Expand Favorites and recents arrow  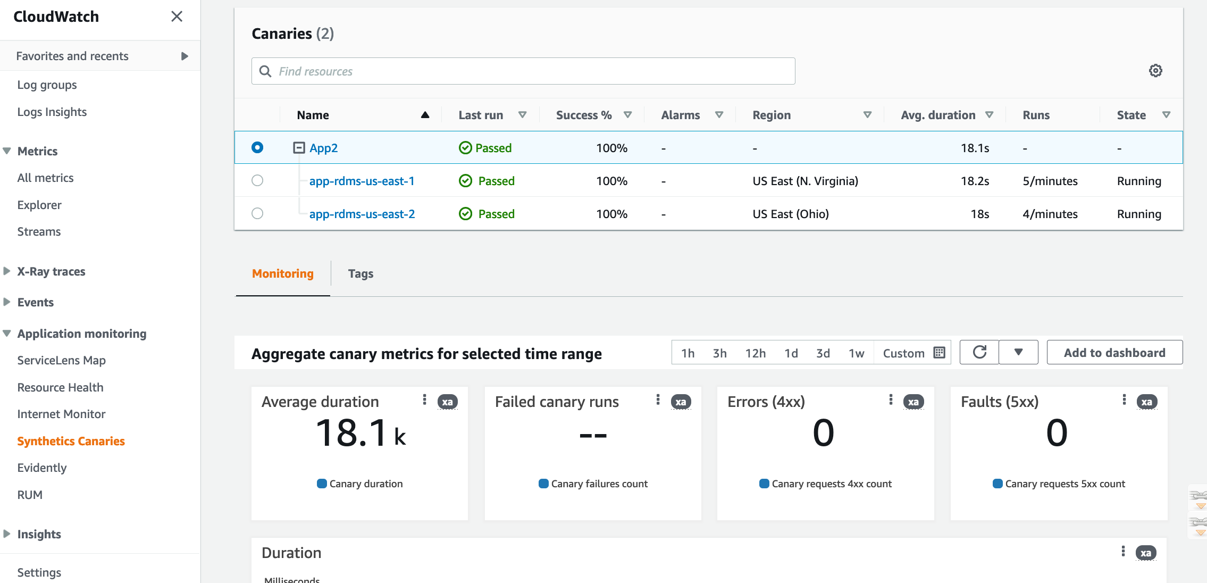point(185,56)
